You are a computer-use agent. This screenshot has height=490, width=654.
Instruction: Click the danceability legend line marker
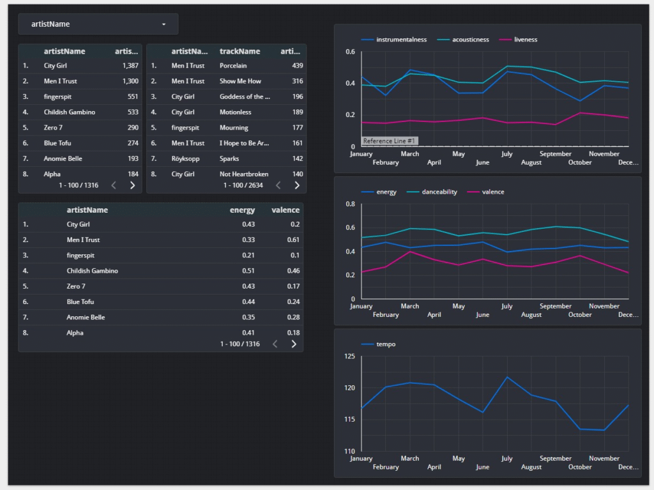tap(411, 192)
